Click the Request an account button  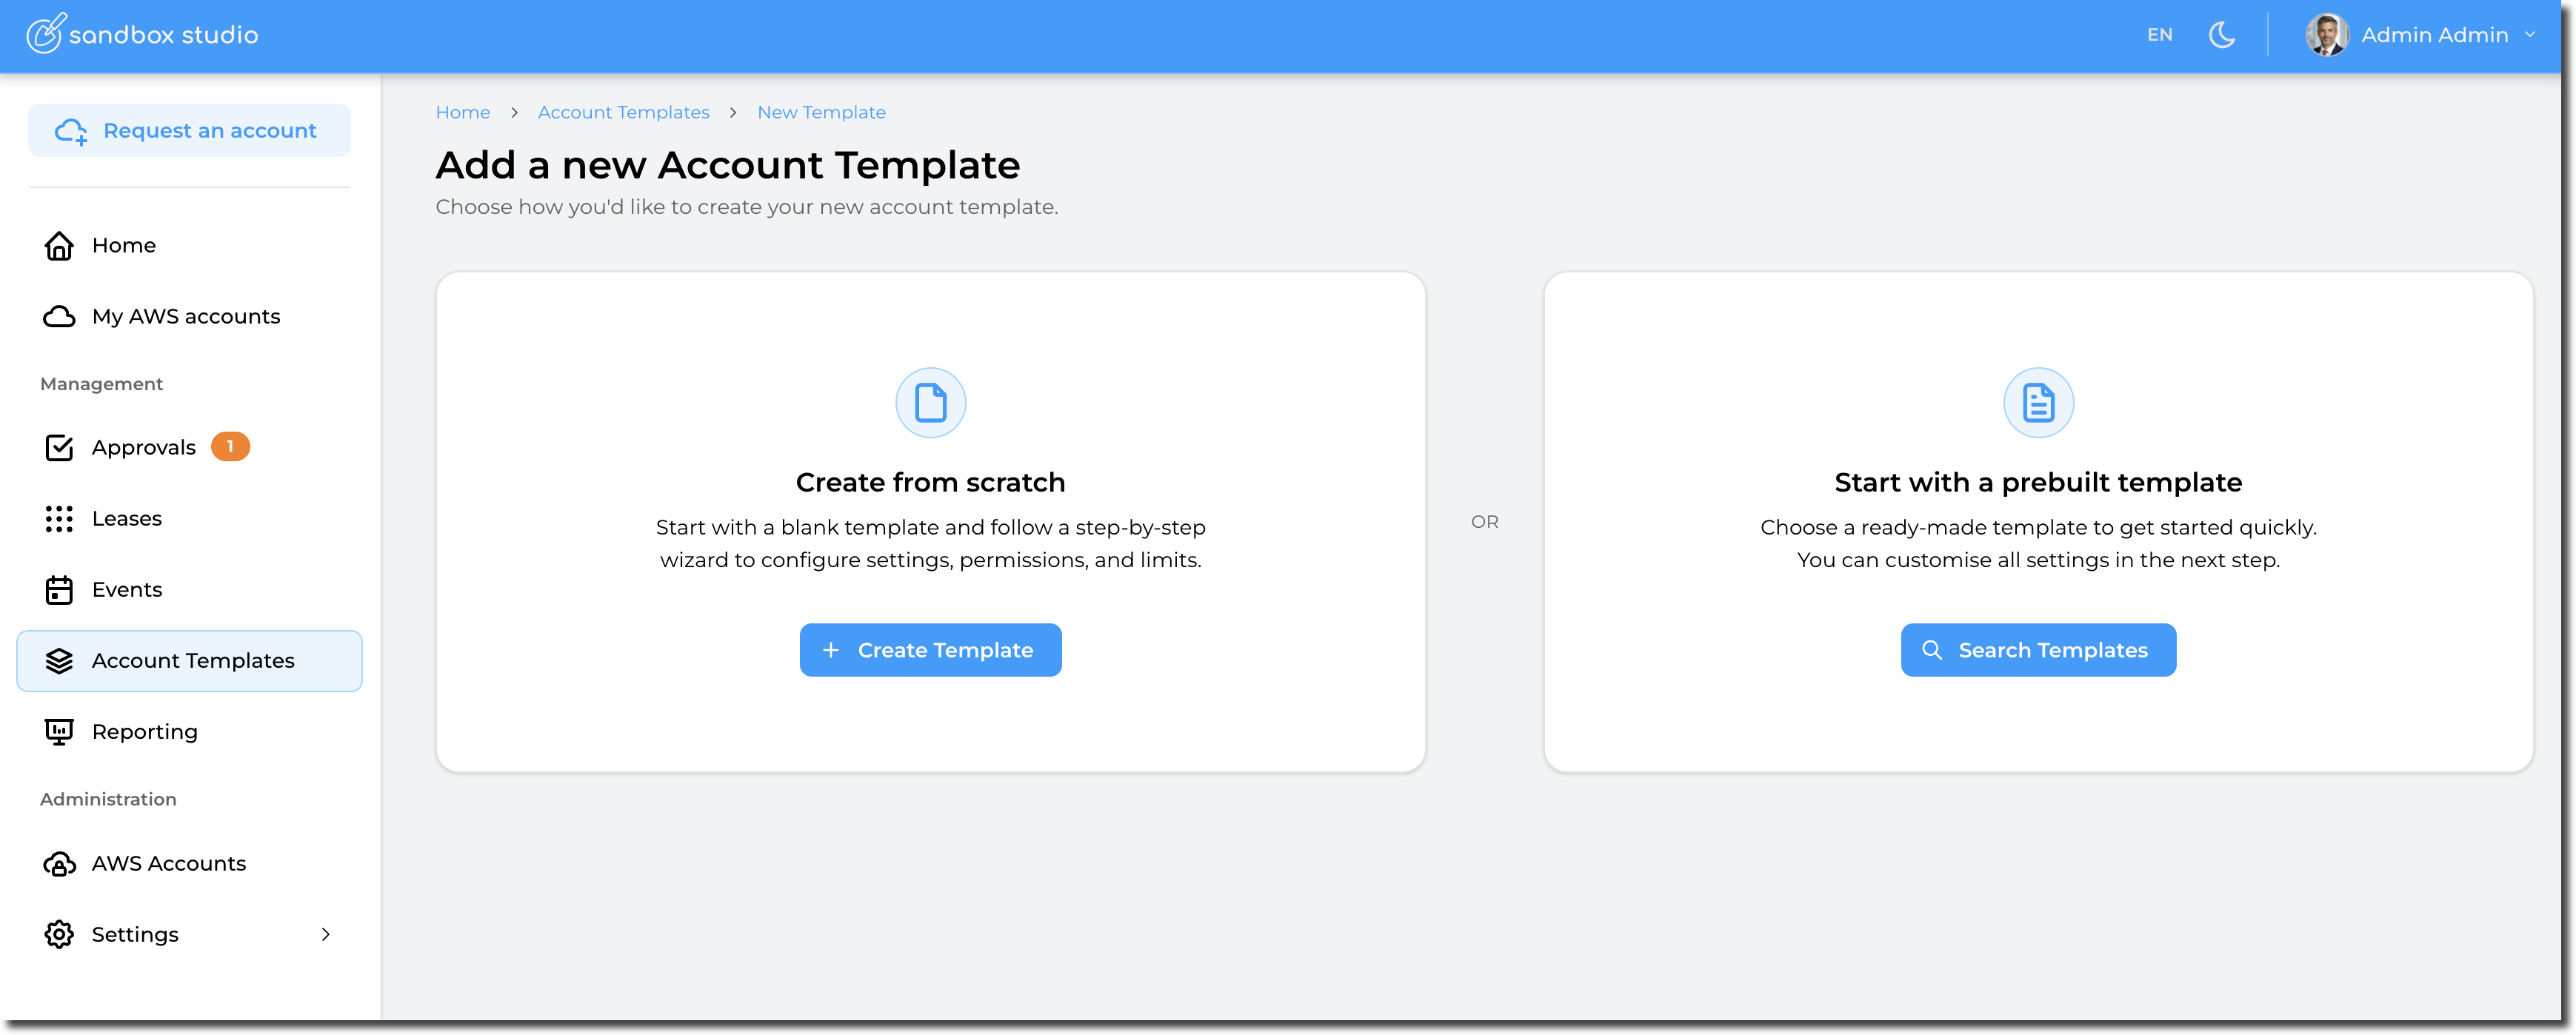[189, 131]
